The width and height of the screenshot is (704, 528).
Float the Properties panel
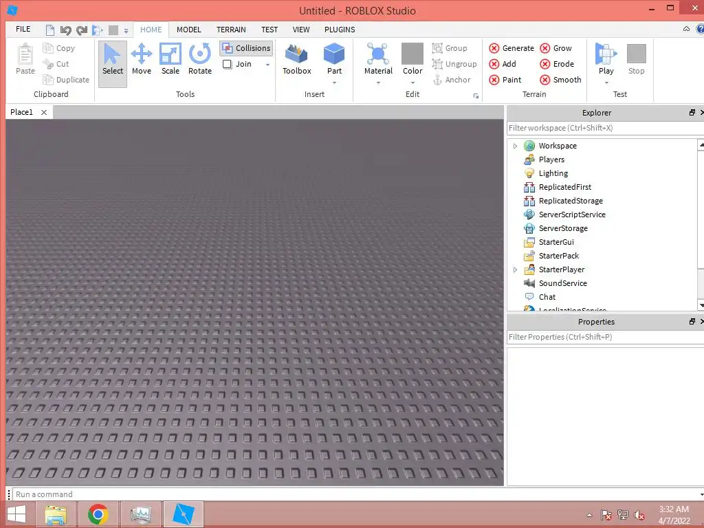point(692,322)
